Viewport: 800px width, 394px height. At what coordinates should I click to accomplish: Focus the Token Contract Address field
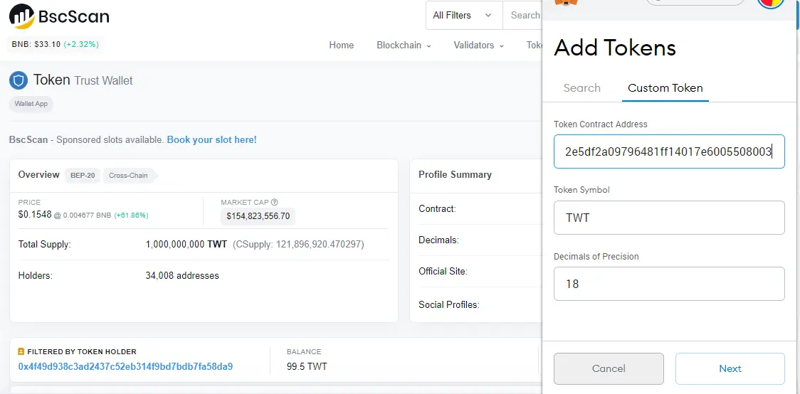click(669, 151)
